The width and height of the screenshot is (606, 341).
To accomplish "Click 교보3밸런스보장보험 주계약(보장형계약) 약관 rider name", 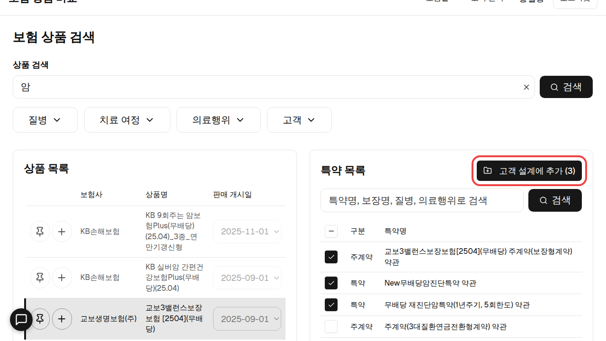I will click(x=478, y=257).
